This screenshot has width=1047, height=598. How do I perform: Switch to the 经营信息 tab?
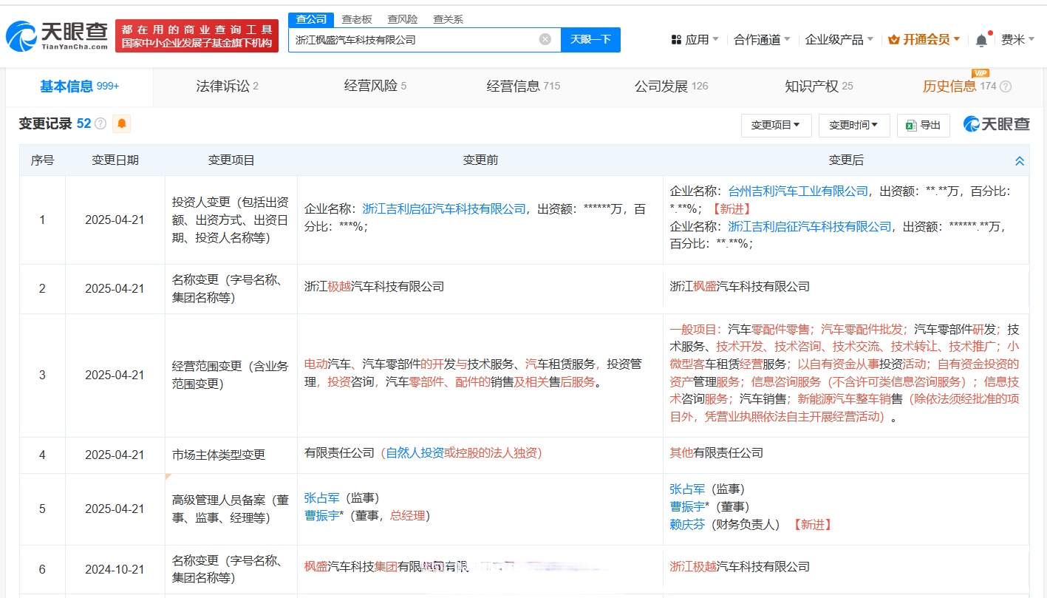pos(523,86)
